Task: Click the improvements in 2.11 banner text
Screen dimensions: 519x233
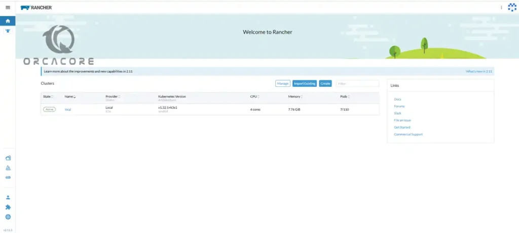Action: [x=88, y=71]
